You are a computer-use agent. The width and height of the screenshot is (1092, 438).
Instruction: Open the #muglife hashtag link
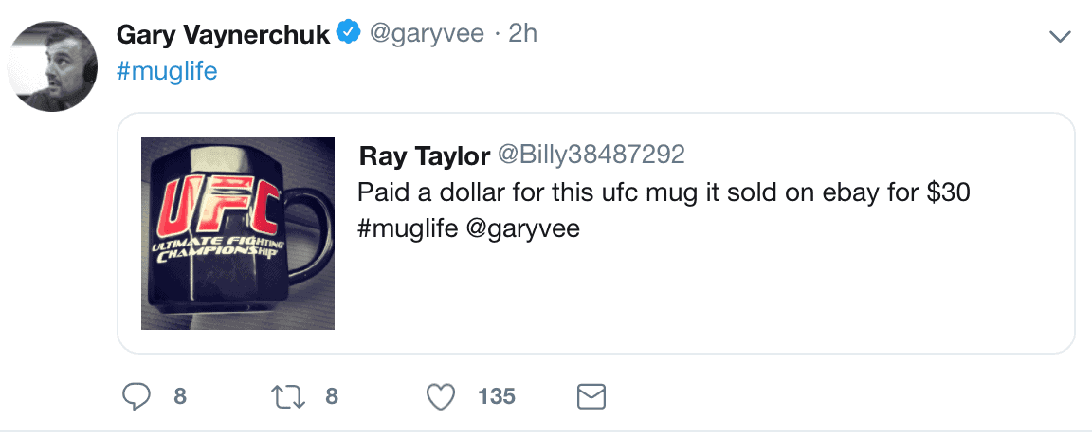[167, 71]
